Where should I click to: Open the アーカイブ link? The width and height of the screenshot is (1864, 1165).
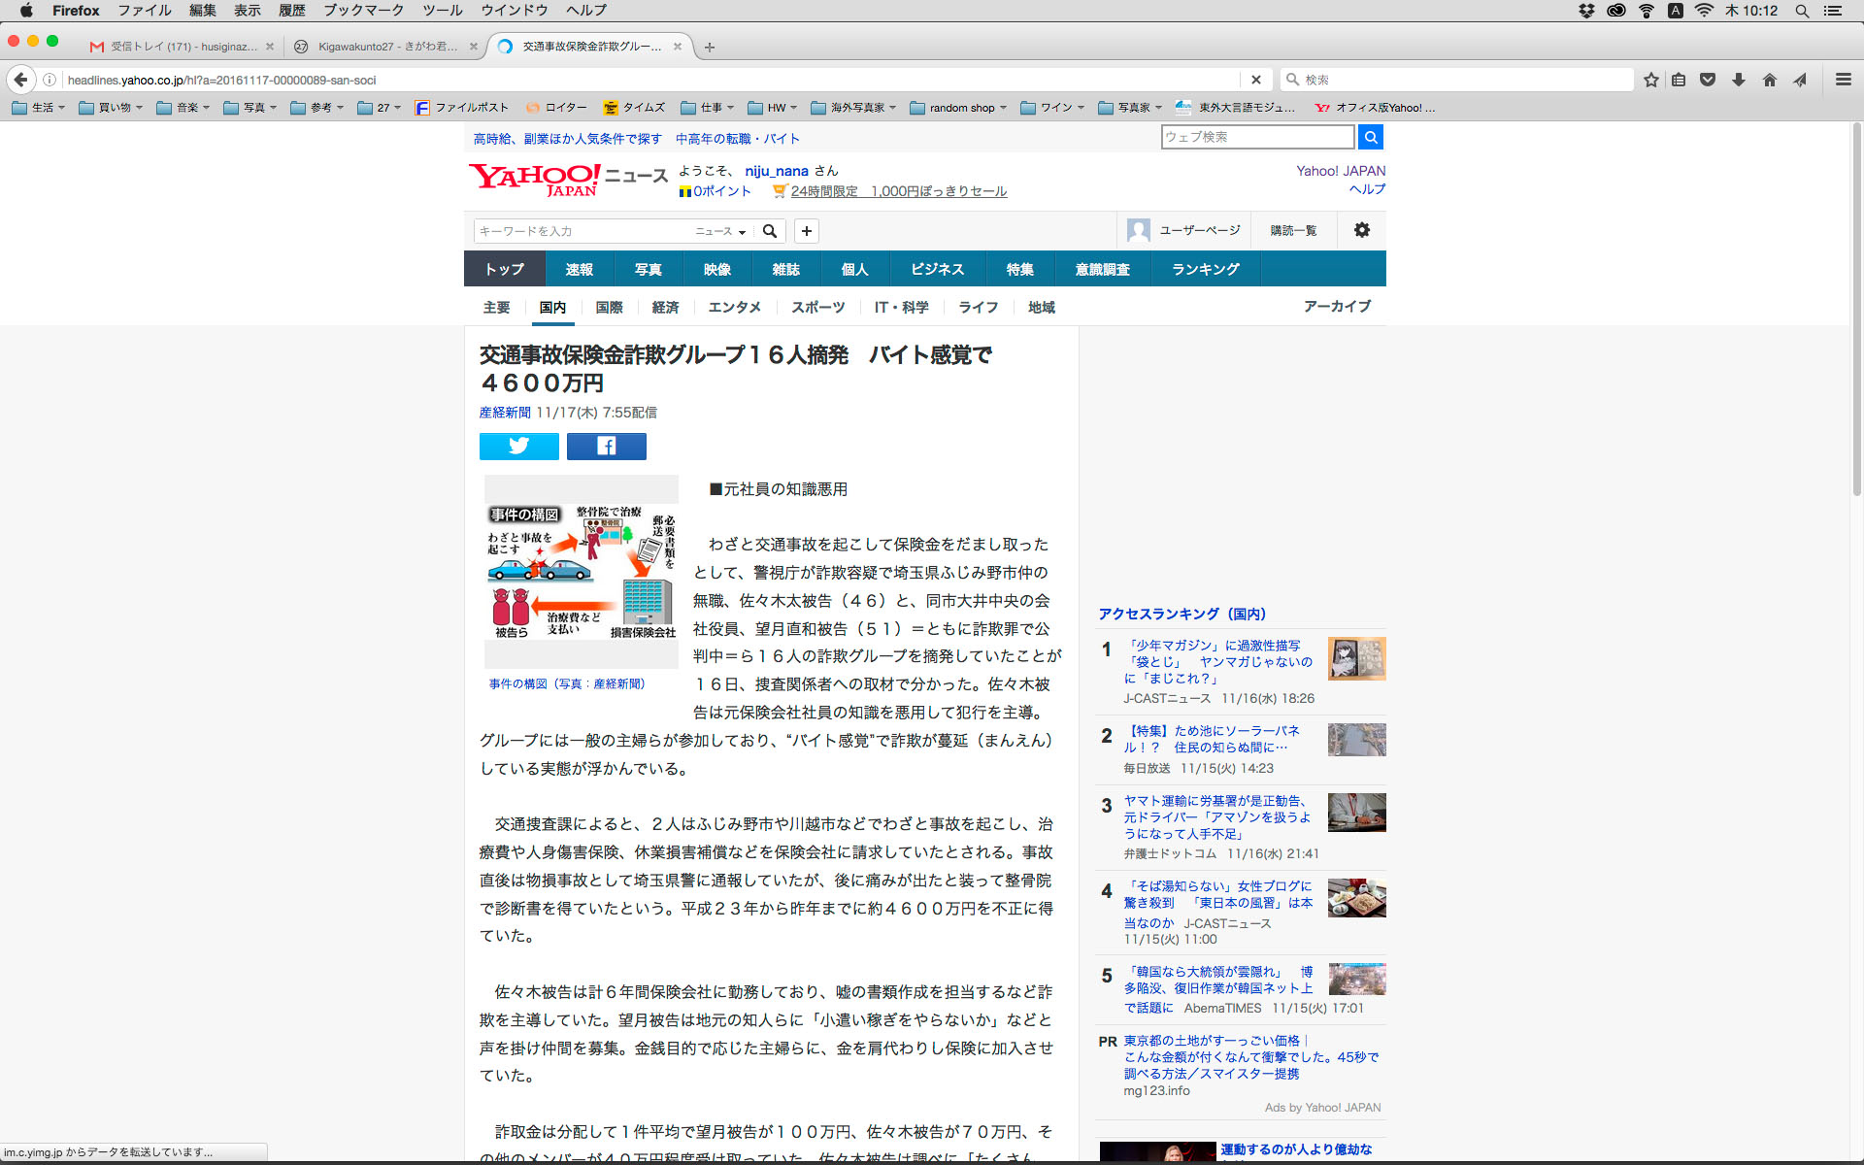[x=1336, y=307]
